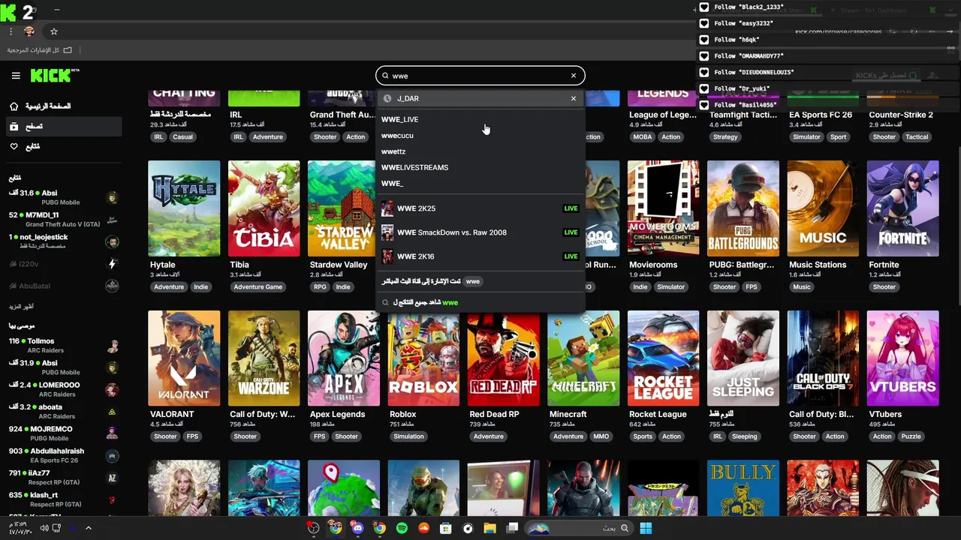961x540 pixels.
Task: Click the livestream channel mention wwe row
Action: pyautogui.click(x=480, y=281)
